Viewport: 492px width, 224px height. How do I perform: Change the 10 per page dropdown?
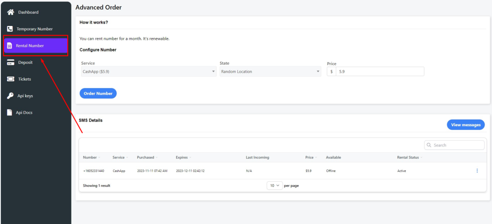pyautogui.click(x=274, y=186)
